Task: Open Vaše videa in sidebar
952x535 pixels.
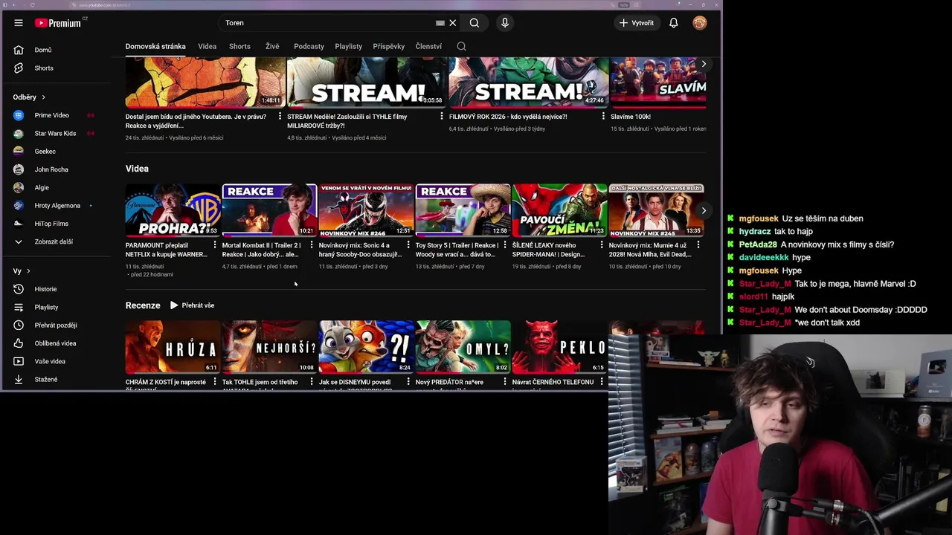Action: (x=49, y=361)
